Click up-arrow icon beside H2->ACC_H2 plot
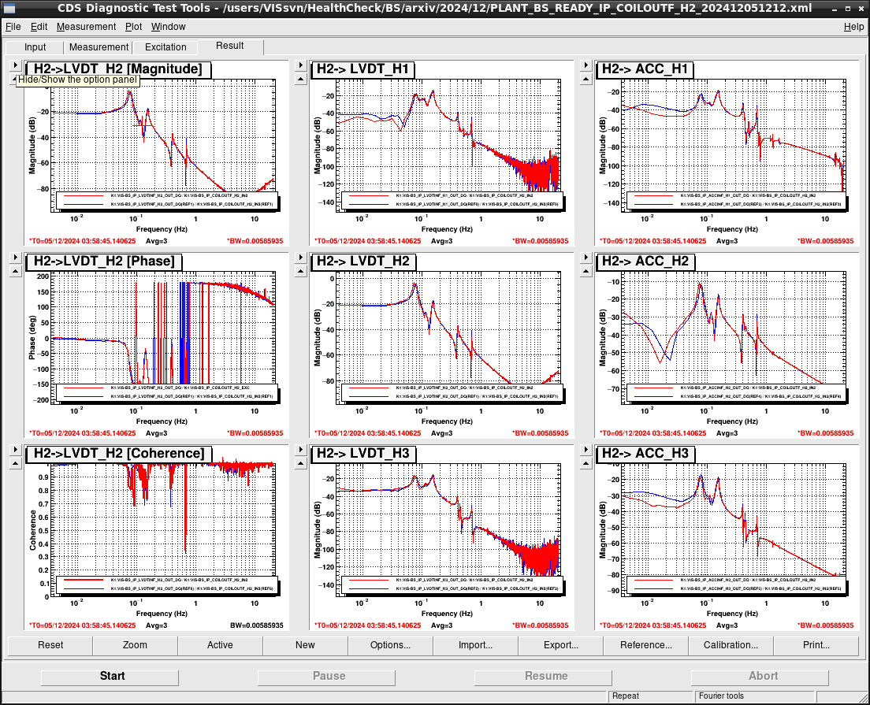The image size is (870, 705). pyautogui.click(x=586, y=271)
